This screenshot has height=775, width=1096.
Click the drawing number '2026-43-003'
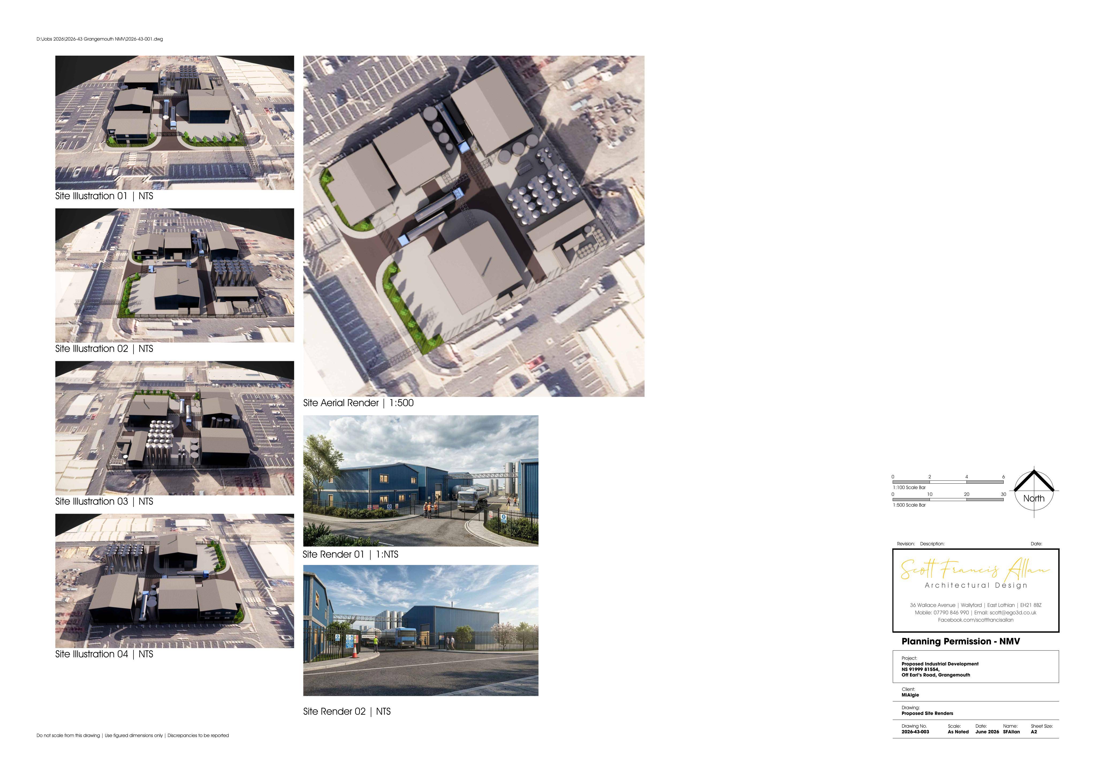(915, 732)
